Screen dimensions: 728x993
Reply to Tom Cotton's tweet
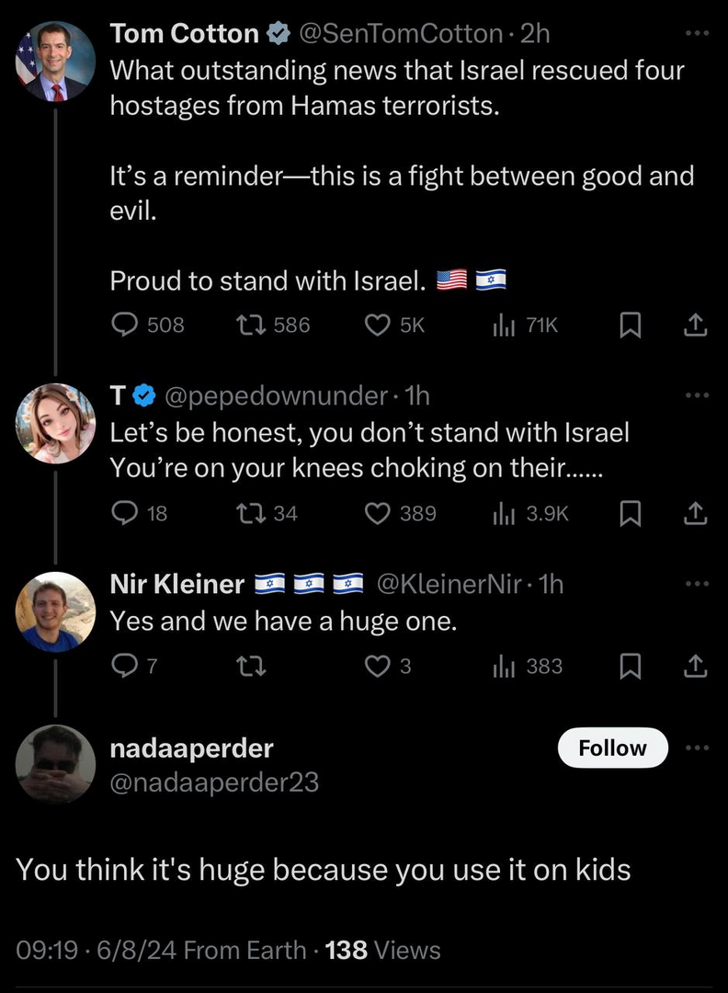point(124,325)
